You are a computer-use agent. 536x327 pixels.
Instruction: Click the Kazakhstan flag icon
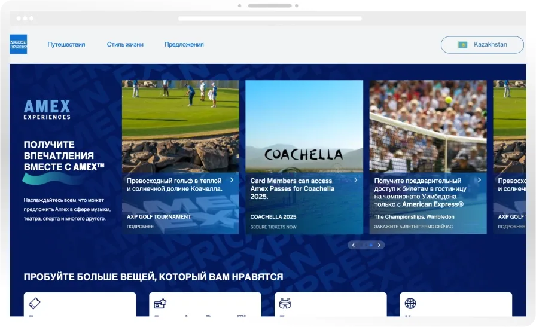[x=462, y=45]
